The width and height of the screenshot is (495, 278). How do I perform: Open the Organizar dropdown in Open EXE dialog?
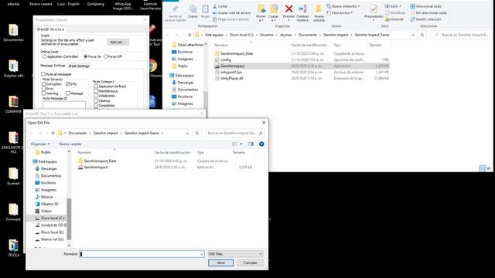point(40,144)
